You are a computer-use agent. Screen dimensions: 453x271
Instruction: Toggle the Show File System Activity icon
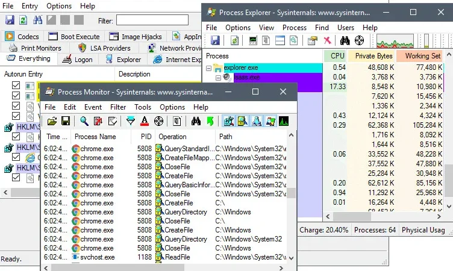point(242,121)
